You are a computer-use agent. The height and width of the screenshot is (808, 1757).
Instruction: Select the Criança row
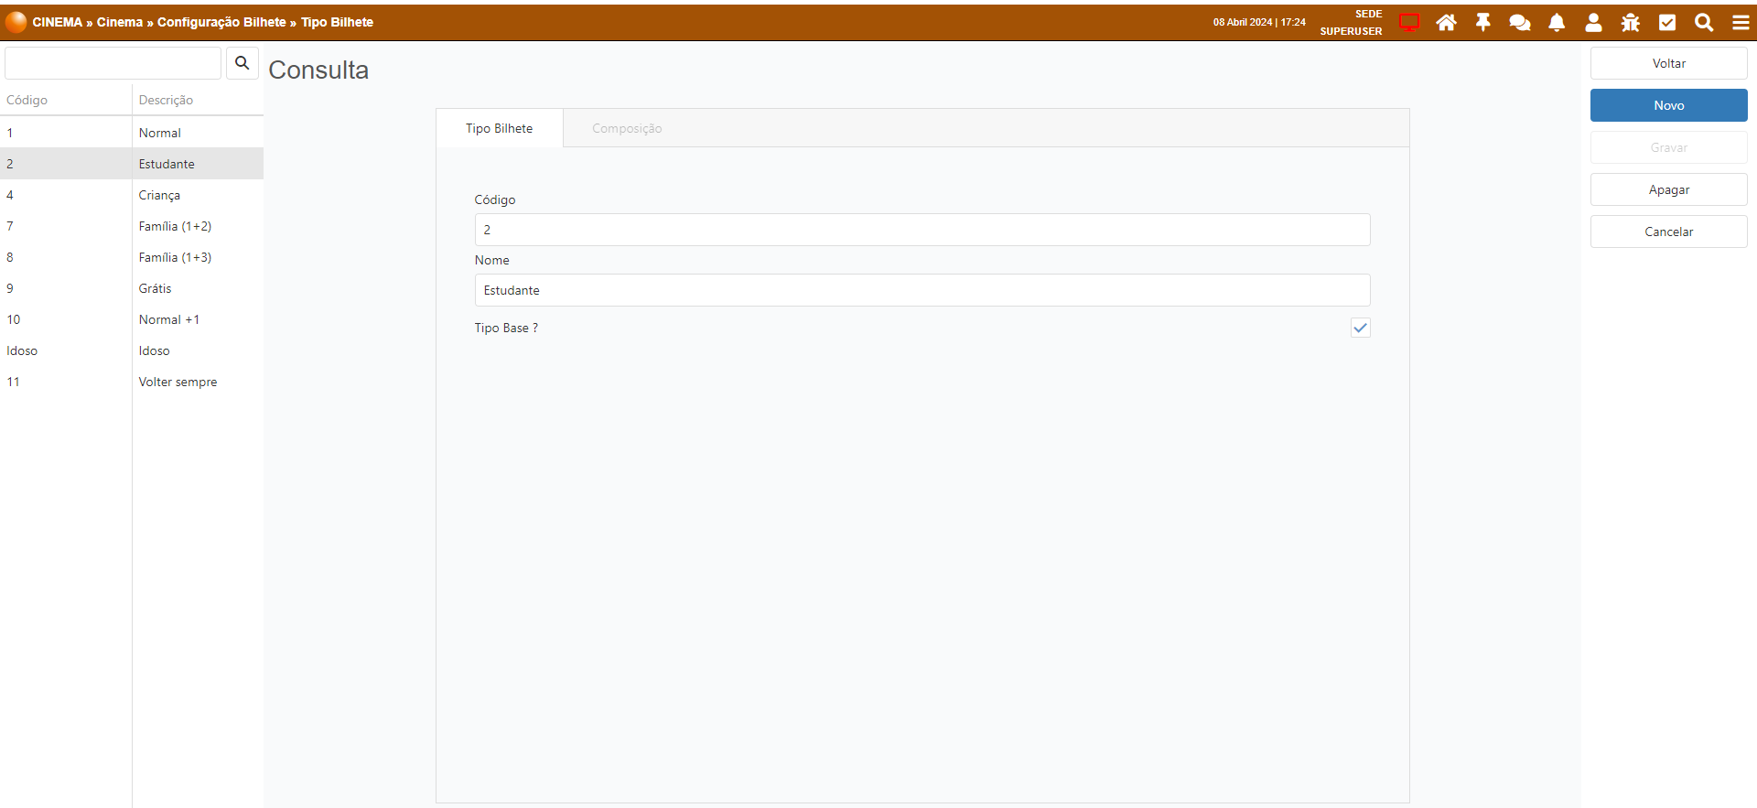pyautogui.click(x=132, y=195)
